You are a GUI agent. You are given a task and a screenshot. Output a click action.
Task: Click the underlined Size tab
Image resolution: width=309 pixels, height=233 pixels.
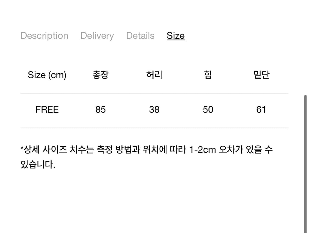[x=176, y=35]
